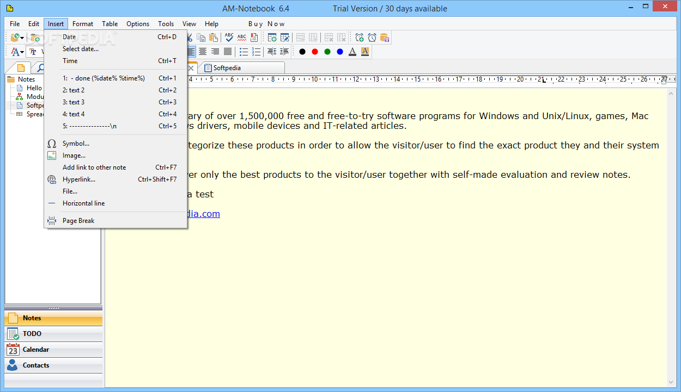Click the grayed insert row table icon
The height and width of the screenshot is (392, 681).
pyautogui.click(x=301, y=38)
